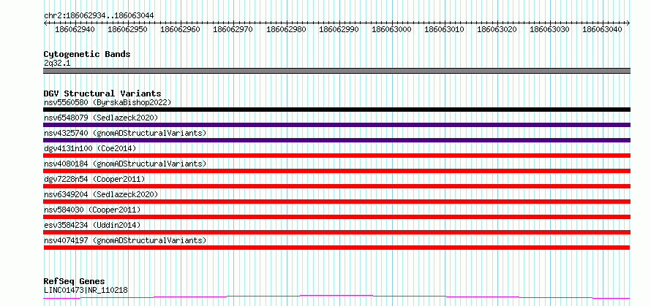Select the red nsv4074197 variant bar
This screenshot has height=306, width=651.
[x=336, y=248]
